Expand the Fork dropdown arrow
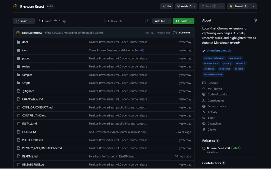The width and height of the screenshot is (271, 170). (x=222, y=6)
